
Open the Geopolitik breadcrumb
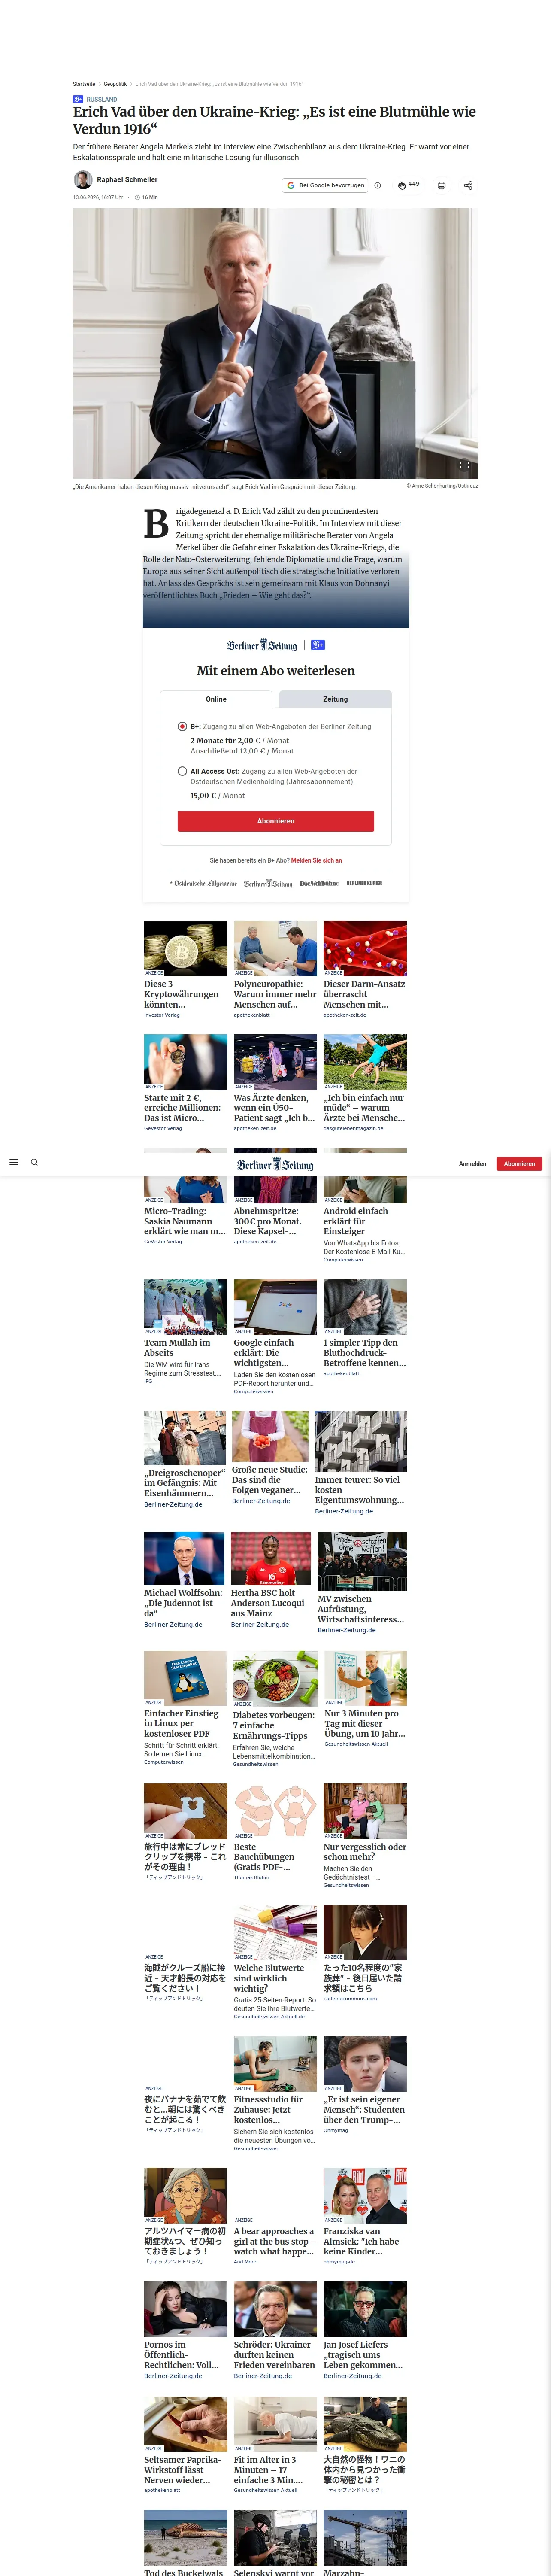[115, 84]
